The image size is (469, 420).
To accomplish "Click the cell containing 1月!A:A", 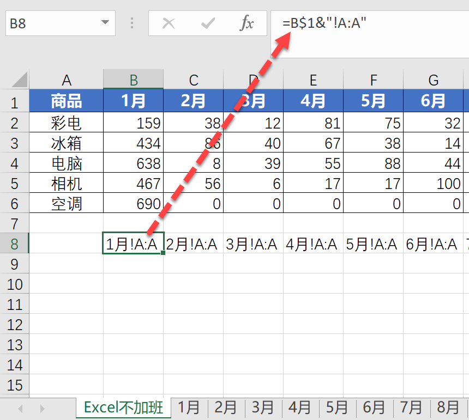I will click(x=134, y=244).
